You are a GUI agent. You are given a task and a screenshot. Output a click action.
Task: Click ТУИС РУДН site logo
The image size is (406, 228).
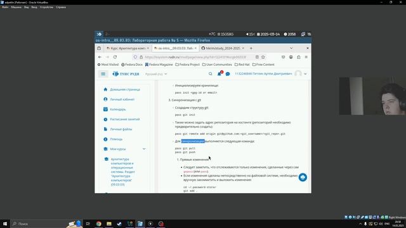126,74
